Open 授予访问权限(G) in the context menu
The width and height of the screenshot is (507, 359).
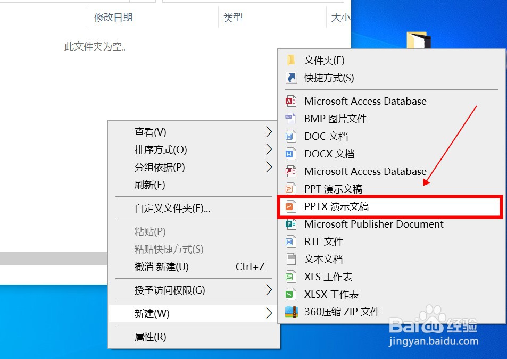tap(193, 290)
